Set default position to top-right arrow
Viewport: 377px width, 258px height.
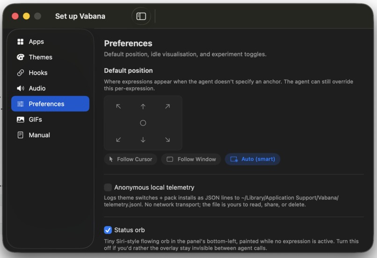[x=167, y=106]
